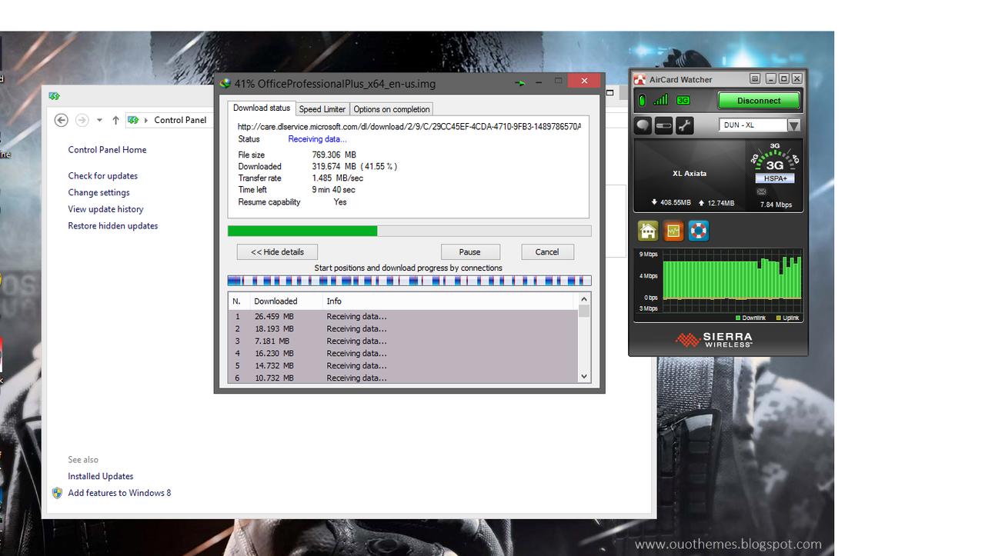
Task: Open the Change settings link
Action: click(98, 193)
